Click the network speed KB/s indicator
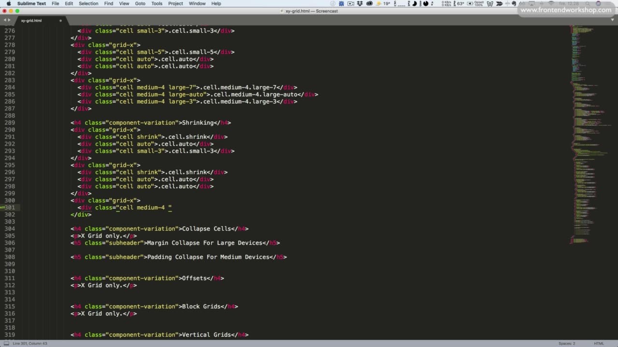This screenshot has width=618, height=347. [x=447, y=3]
